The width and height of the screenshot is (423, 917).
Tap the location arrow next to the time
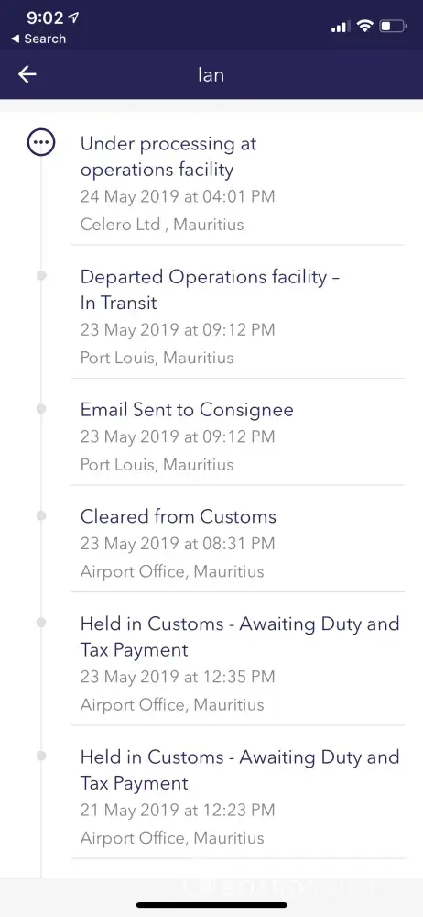pos(73,17)
